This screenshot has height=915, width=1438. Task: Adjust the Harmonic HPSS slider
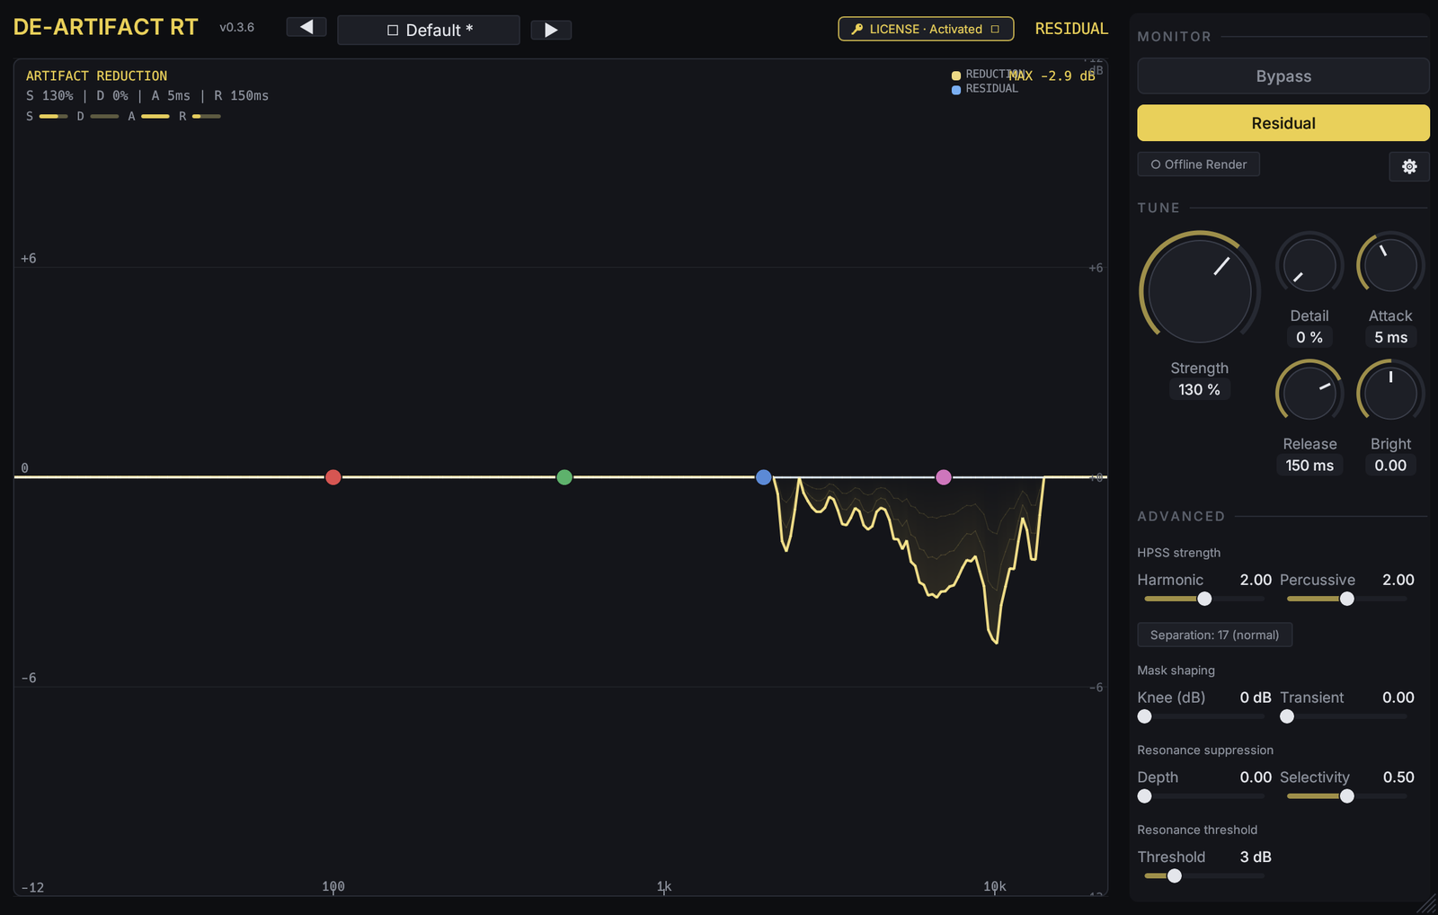(x=1204, y=599)
